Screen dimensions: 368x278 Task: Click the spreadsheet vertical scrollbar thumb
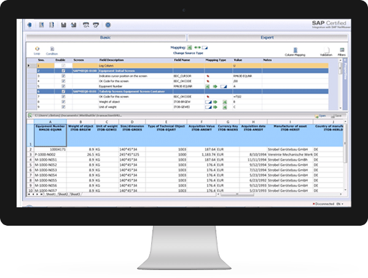click(345, 143)
